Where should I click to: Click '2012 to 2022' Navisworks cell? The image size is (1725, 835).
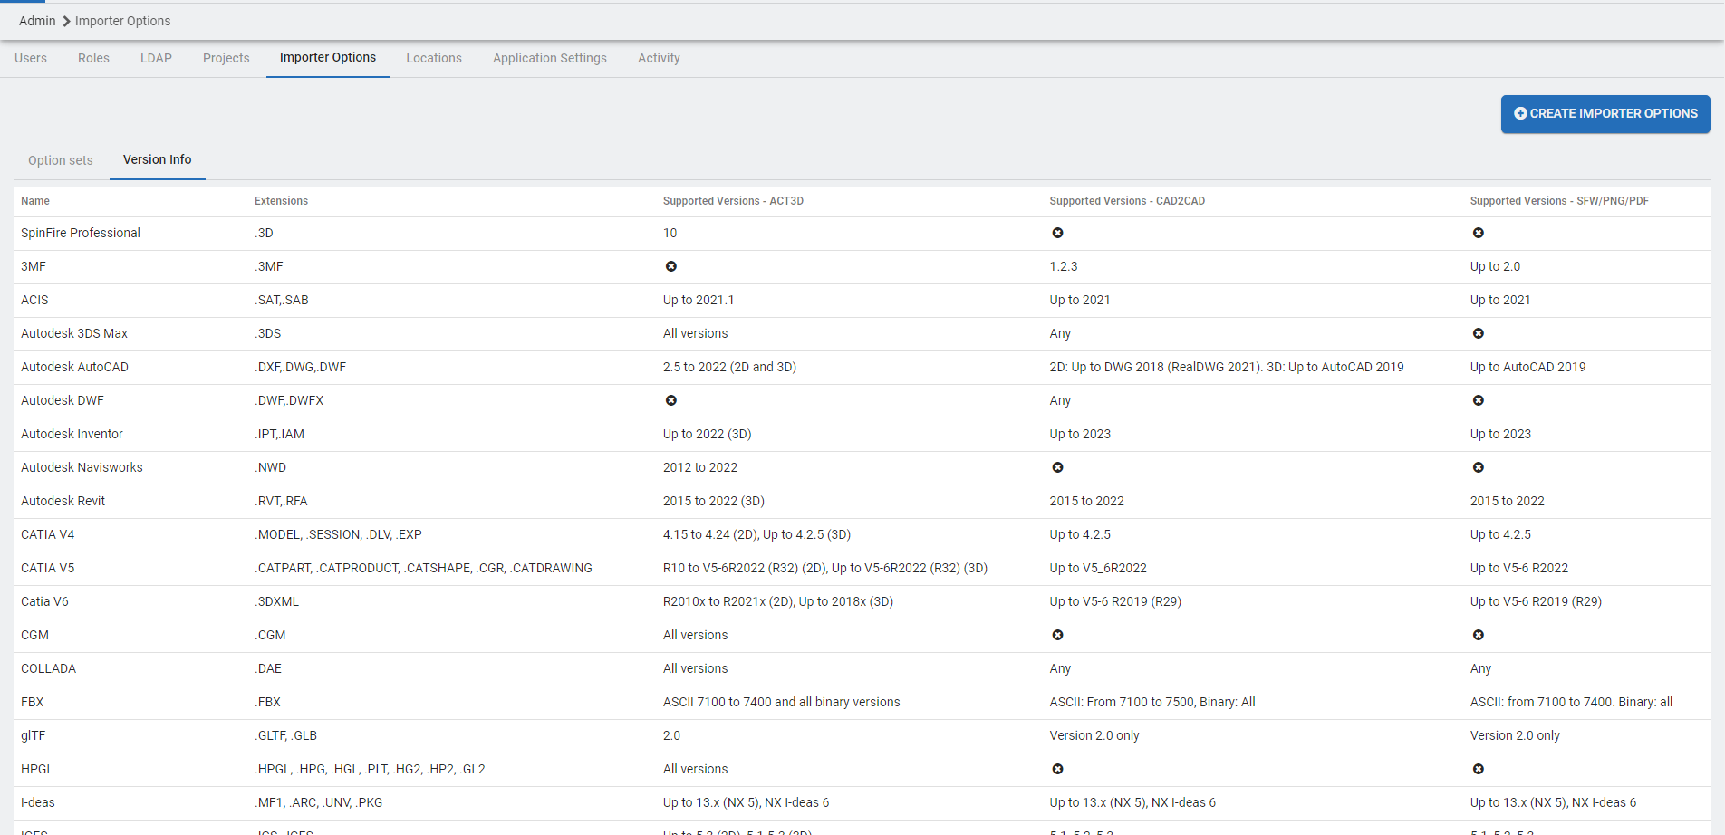tap(700, 467)
